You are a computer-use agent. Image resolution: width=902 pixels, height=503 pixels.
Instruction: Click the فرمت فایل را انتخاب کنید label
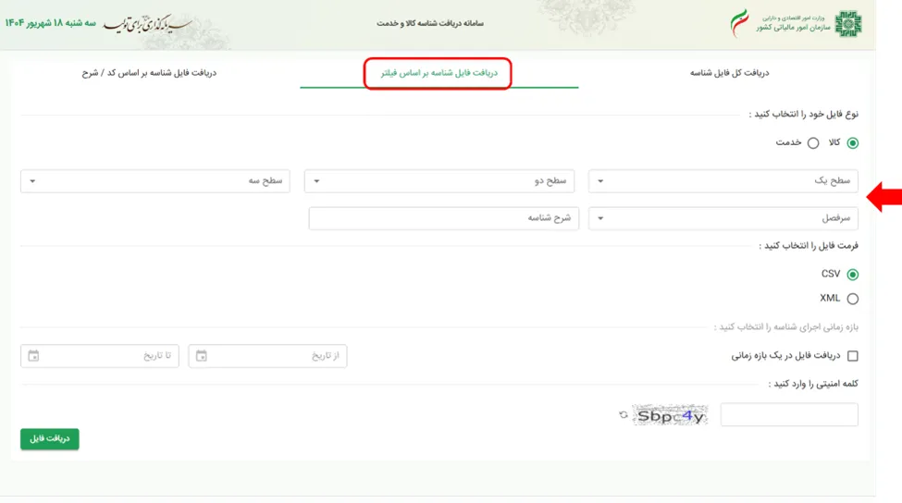pyautogui.click(x=809, y=246)
